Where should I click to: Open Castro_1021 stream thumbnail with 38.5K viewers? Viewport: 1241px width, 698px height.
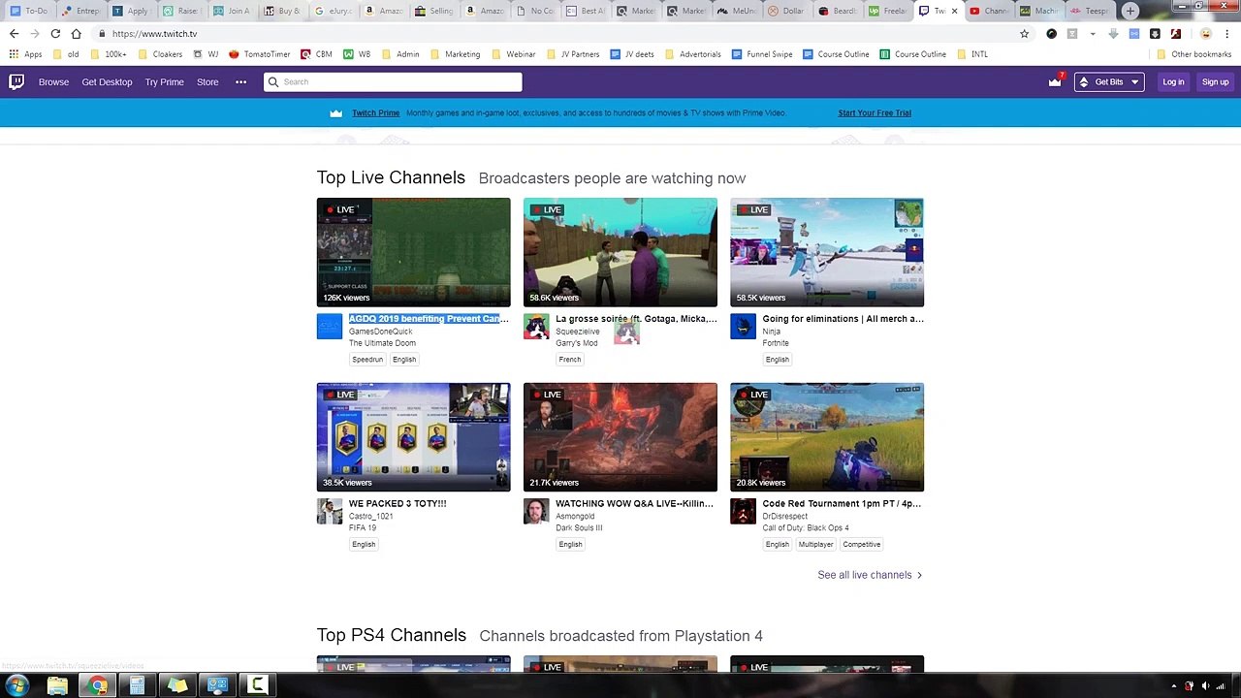[413, 437]
